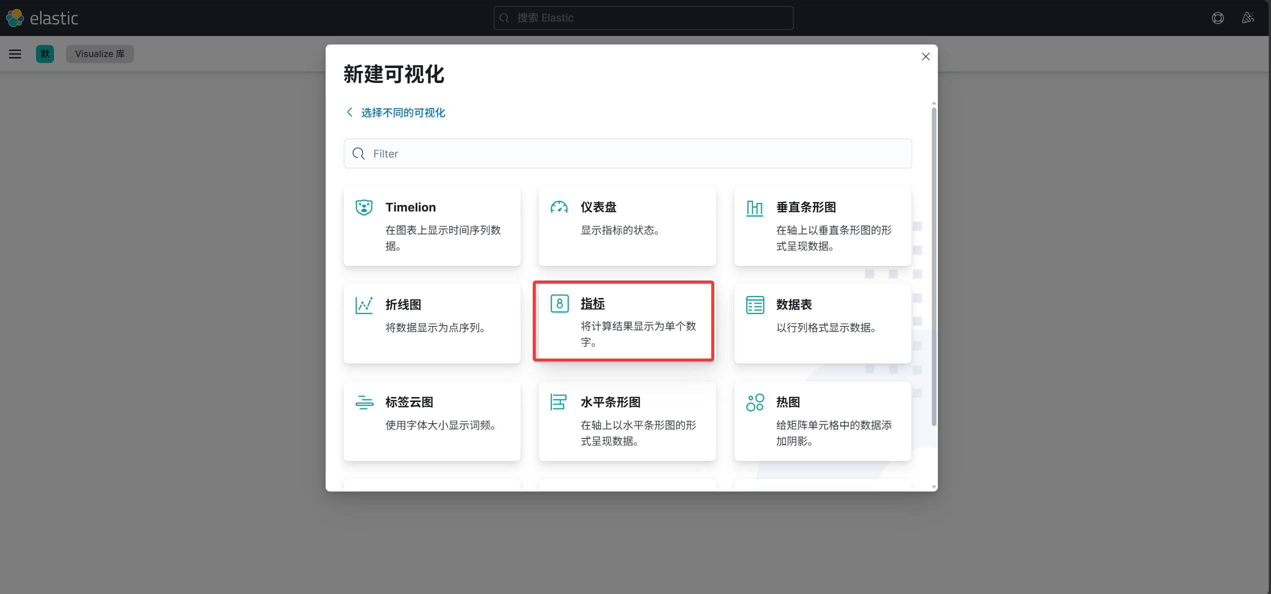Open the data table 数据表 icon
This screenshot has height=594, width=1271.
[755, 305]
